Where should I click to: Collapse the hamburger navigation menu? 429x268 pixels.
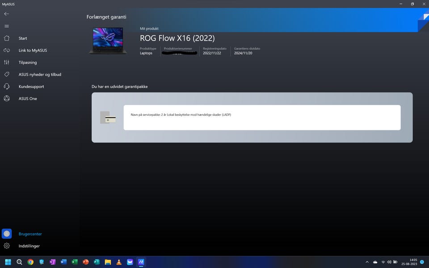6,26
